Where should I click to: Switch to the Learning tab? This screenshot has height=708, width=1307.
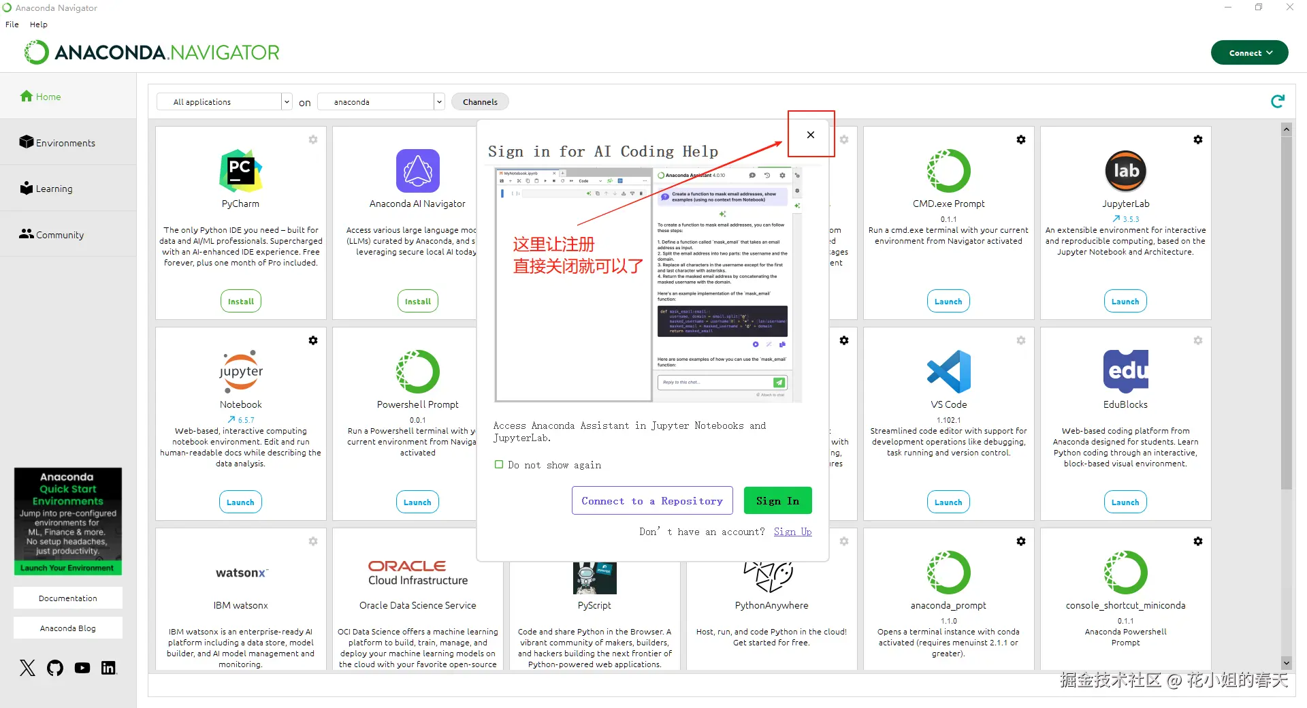click(x=68, y=189)
